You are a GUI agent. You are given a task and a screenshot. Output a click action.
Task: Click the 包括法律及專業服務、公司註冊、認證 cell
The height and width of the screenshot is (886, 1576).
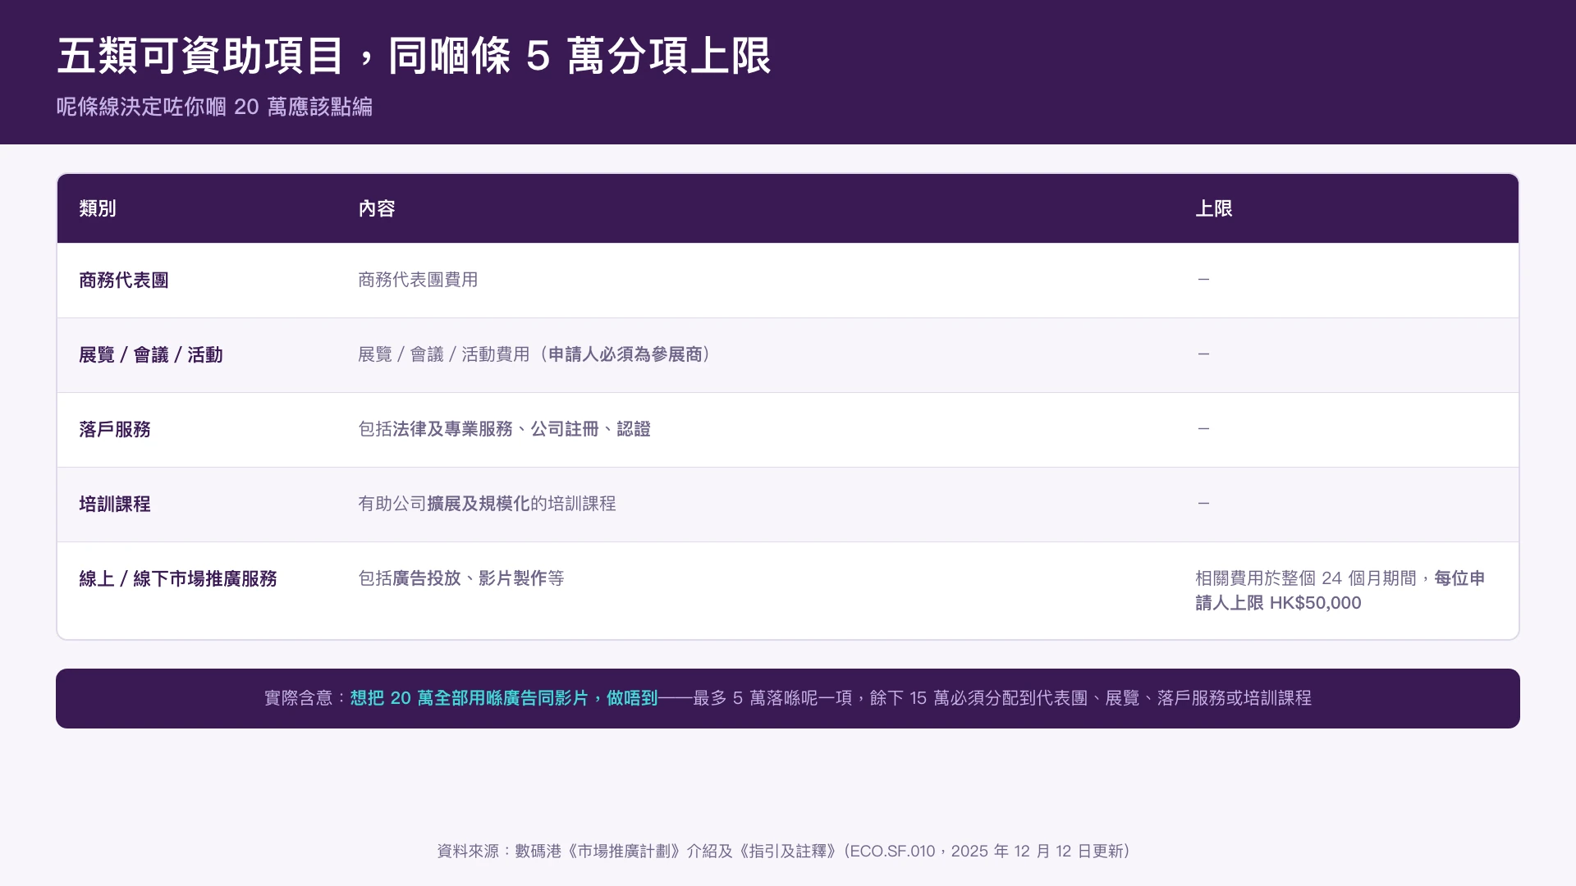coord(504,429)
